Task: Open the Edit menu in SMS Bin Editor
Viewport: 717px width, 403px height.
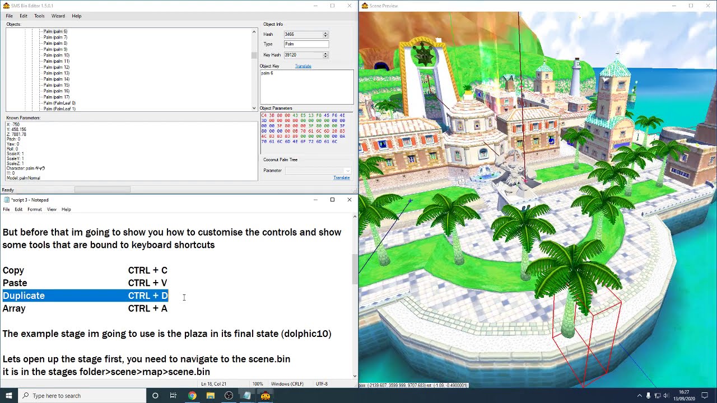Action: click(x=24, y=16)
